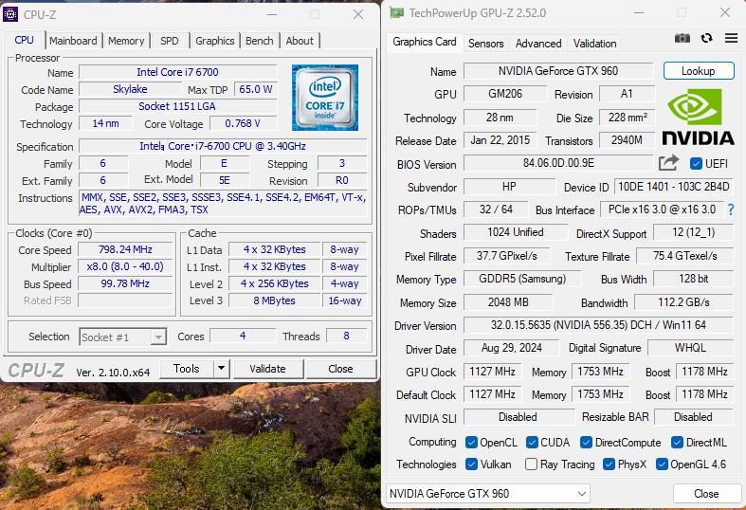Click the CPU-Z title bar app icon
Viewport: 746px width, 510px height.
pyautogui.click(x=10, y=14)
